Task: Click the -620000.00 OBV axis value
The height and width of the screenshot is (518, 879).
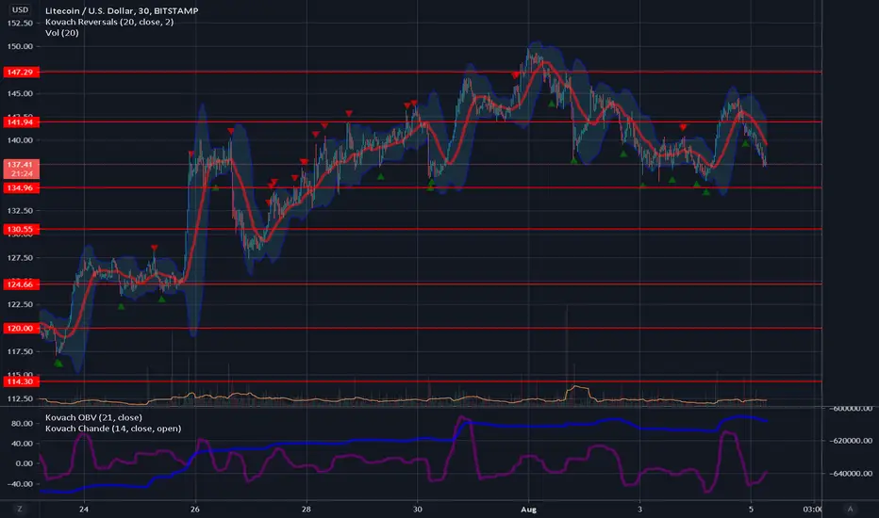Action: pos(851,441)
